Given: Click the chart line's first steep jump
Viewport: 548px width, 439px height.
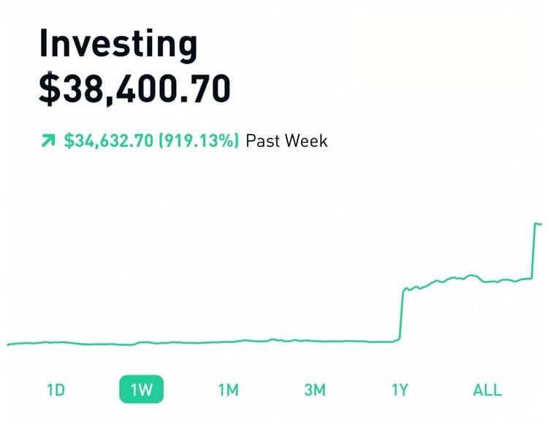Looking at the screenshot, I should pos(402,315).
